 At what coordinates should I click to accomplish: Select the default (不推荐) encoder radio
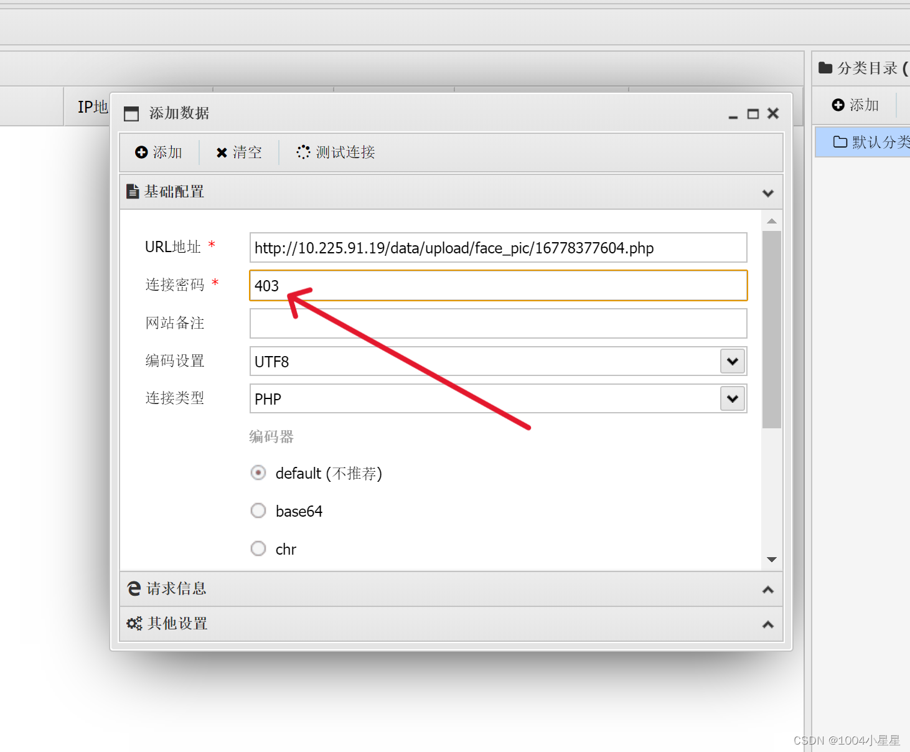(258, 472)
